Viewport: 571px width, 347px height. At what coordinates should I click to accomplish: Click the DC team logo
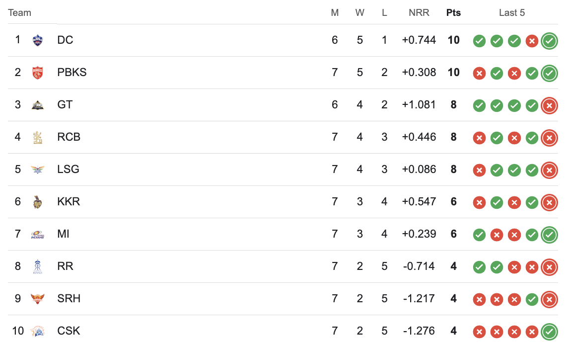(38, 40)
